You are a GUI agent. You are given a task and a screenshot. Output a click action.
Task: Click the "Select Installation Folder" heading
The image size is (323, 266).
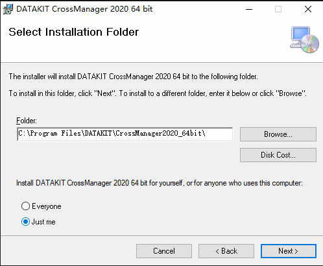(x=73, y=32)
